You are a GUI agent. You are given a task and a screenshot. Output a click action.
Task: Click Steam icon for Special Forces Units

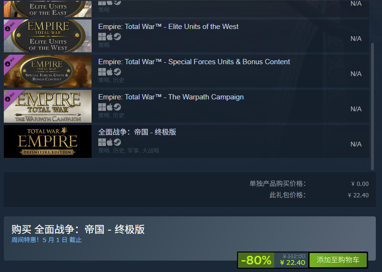click(x=117, y=72)
